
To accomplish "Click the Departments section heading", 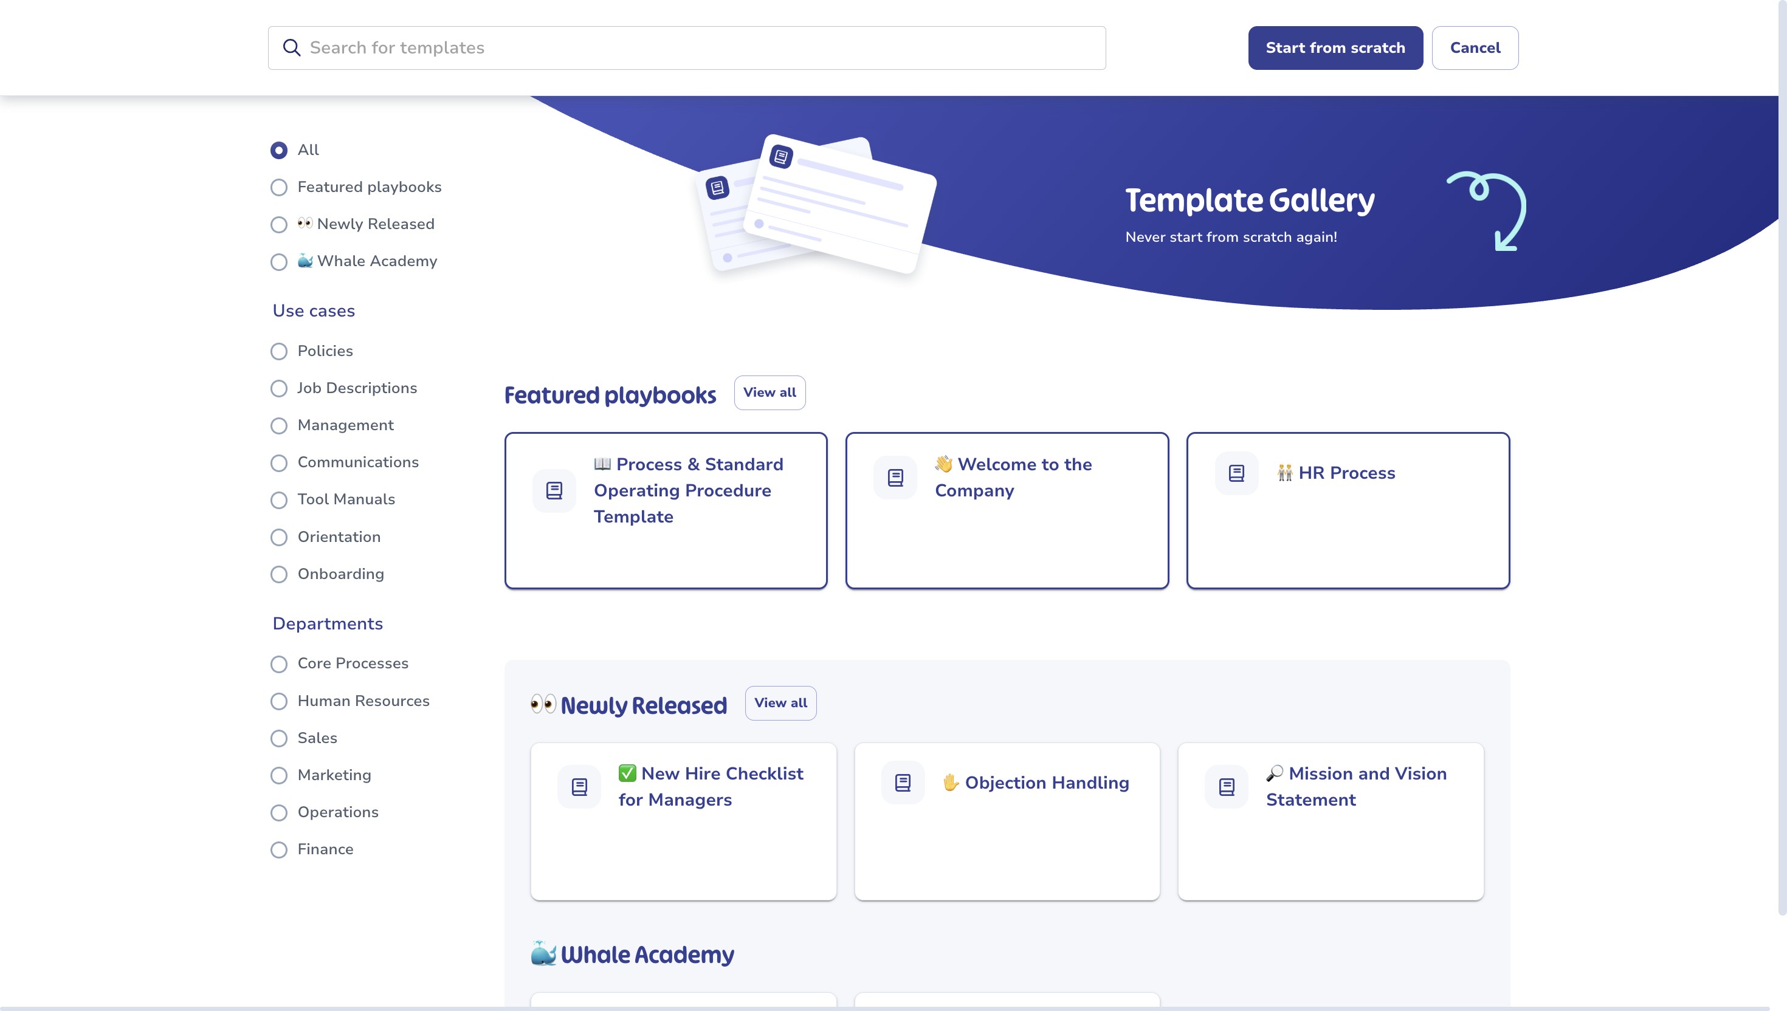I will click(327, 623).
